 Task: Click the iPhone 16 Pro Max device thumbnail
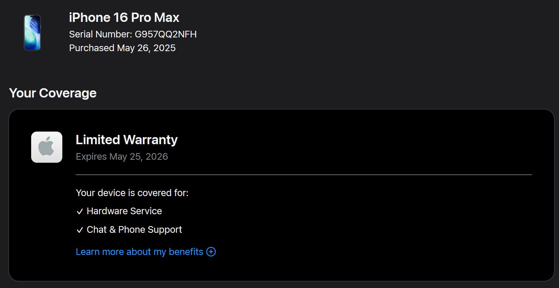pyautogui.click(x=32, y=33)
